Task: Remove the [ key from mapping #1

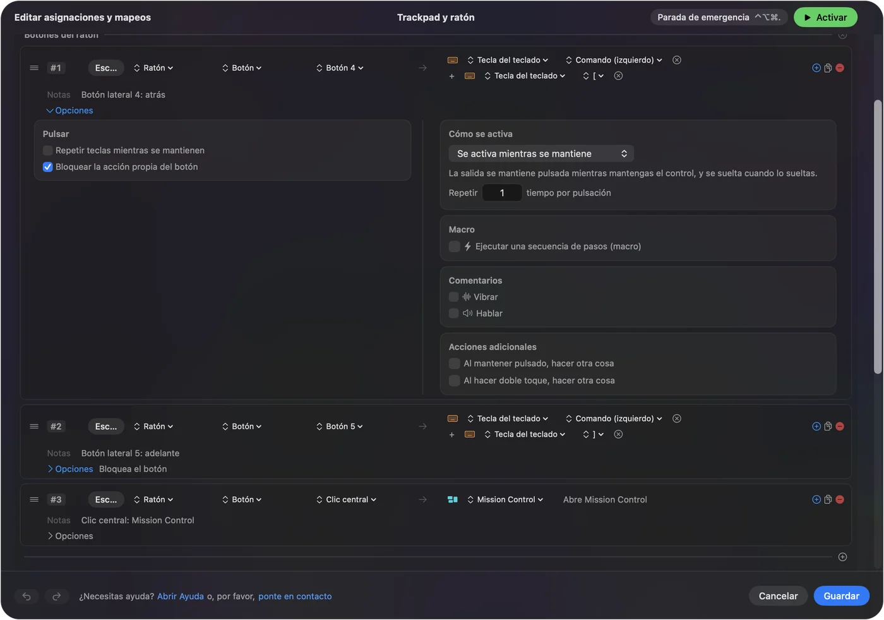Action: [x=619, y=76]
